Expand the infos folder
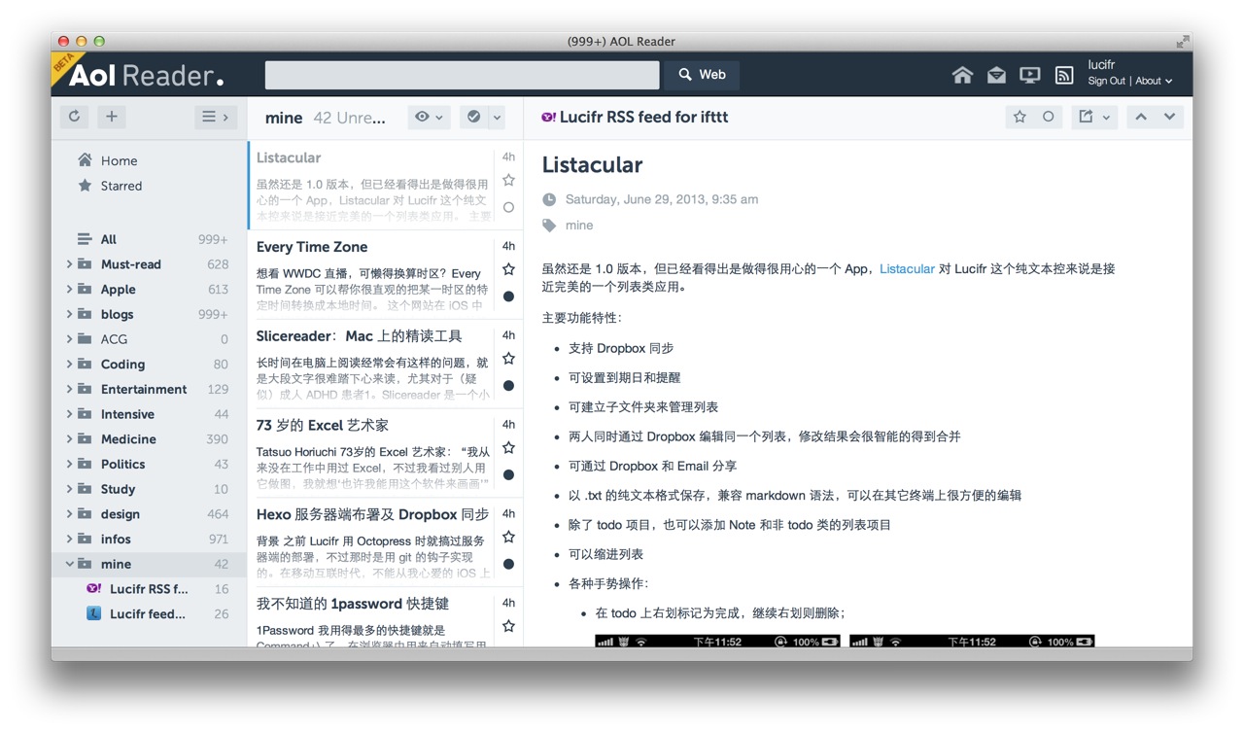This screenshot has height=732, width=1244. pyautogui.click(x=69, y=539)
